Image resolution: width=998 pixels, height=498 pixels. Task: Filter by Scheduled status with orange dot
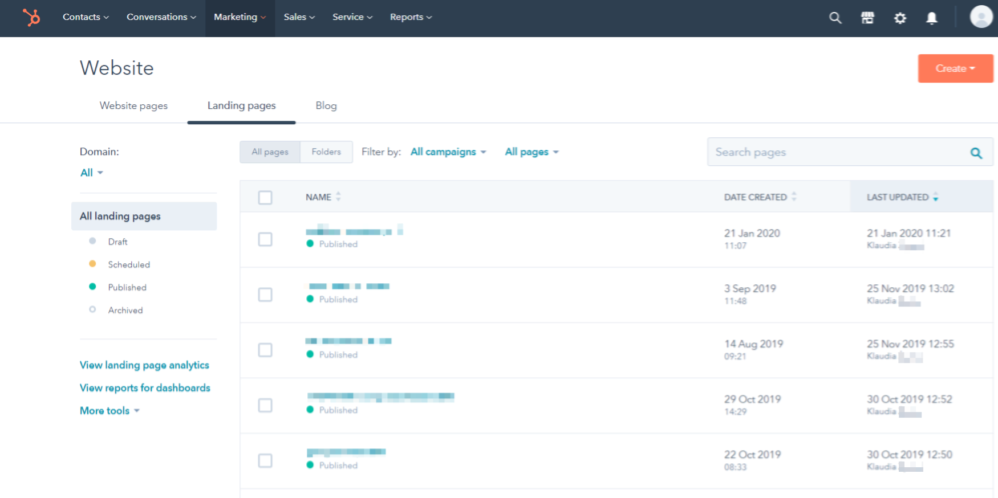click(x=129, y=264)
